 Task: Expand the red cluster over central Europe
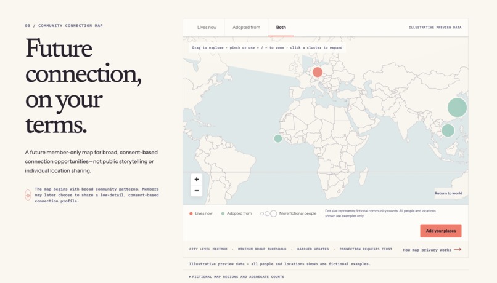318,72
